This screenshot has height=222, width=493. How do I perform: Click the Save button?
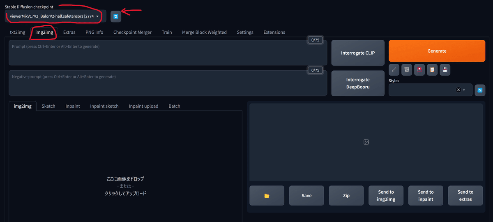point(306,196)
